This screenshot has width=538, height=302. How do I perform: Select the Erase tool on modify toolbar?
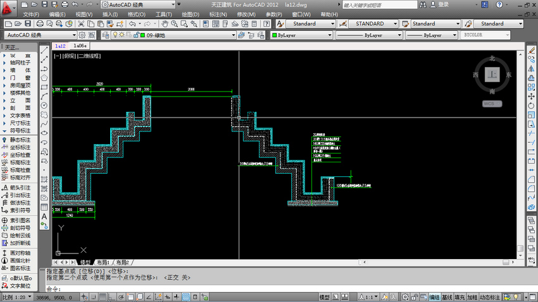pyautogui.click(x=532, y=50)
